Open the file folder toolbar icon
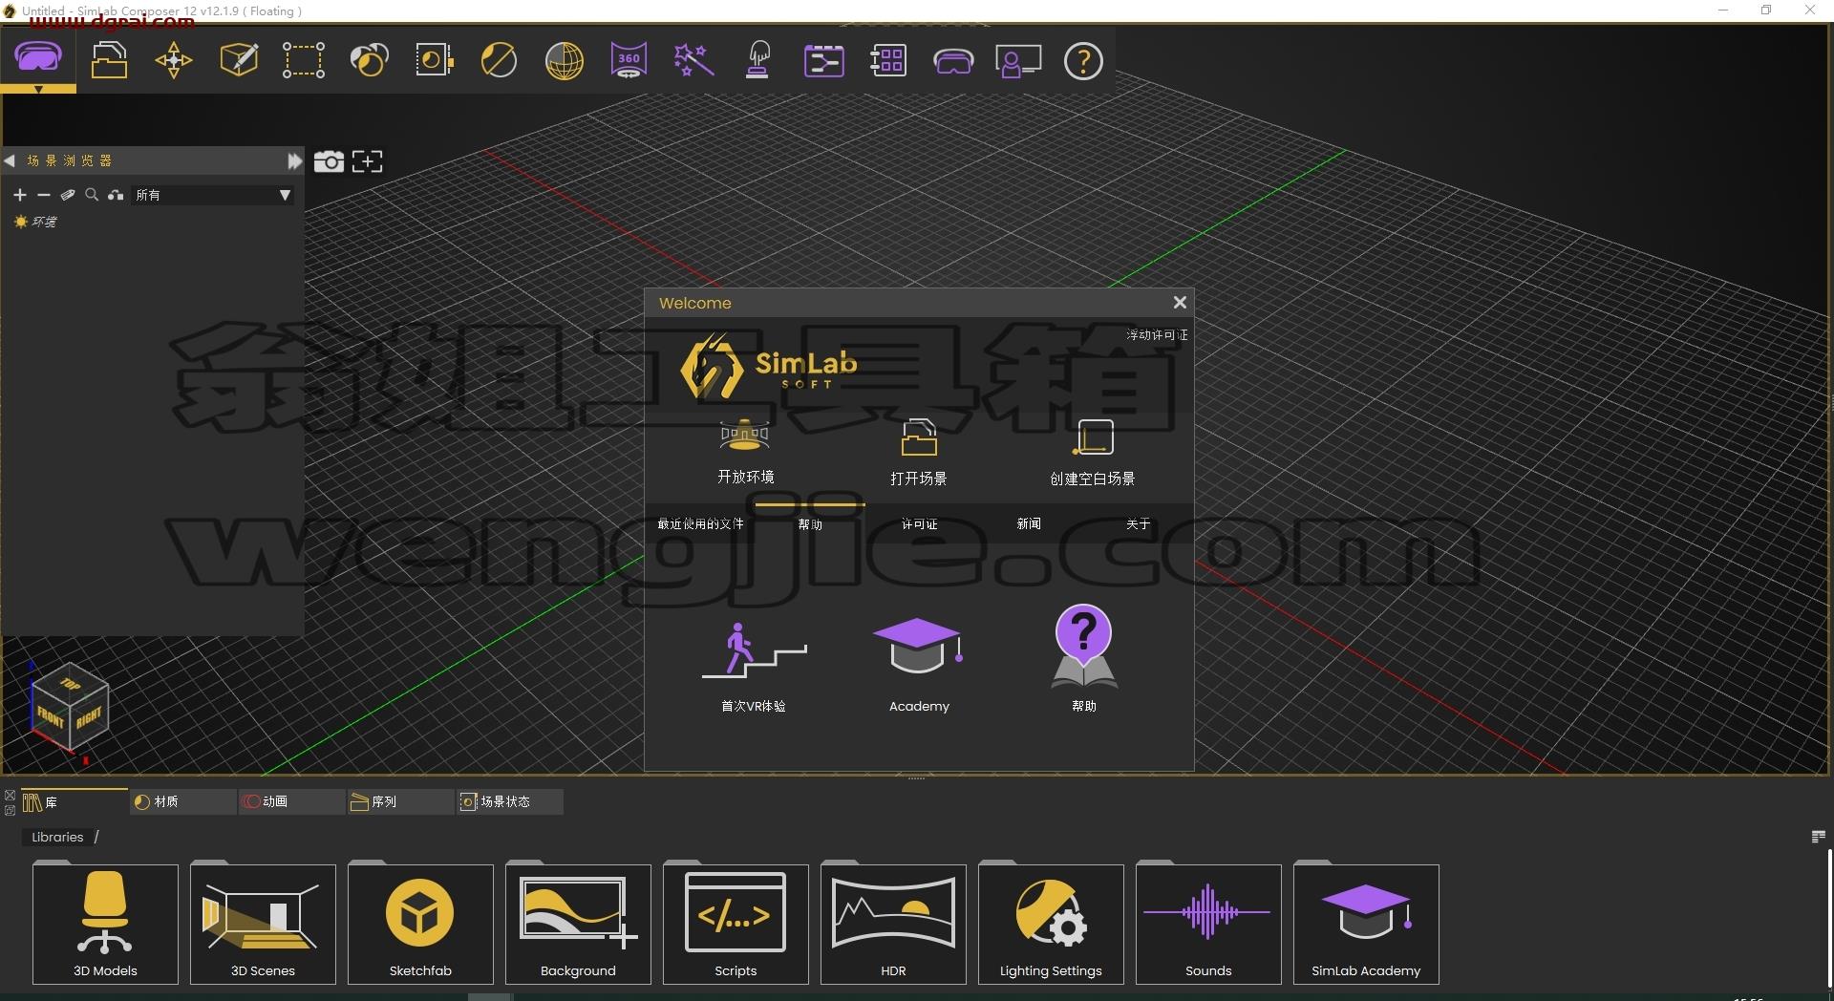The image size is (1834, 1001). [x=109, y=60]
